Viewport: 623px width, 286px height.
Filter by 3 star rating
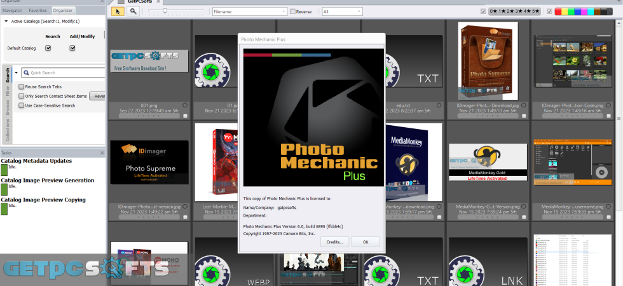520,11
